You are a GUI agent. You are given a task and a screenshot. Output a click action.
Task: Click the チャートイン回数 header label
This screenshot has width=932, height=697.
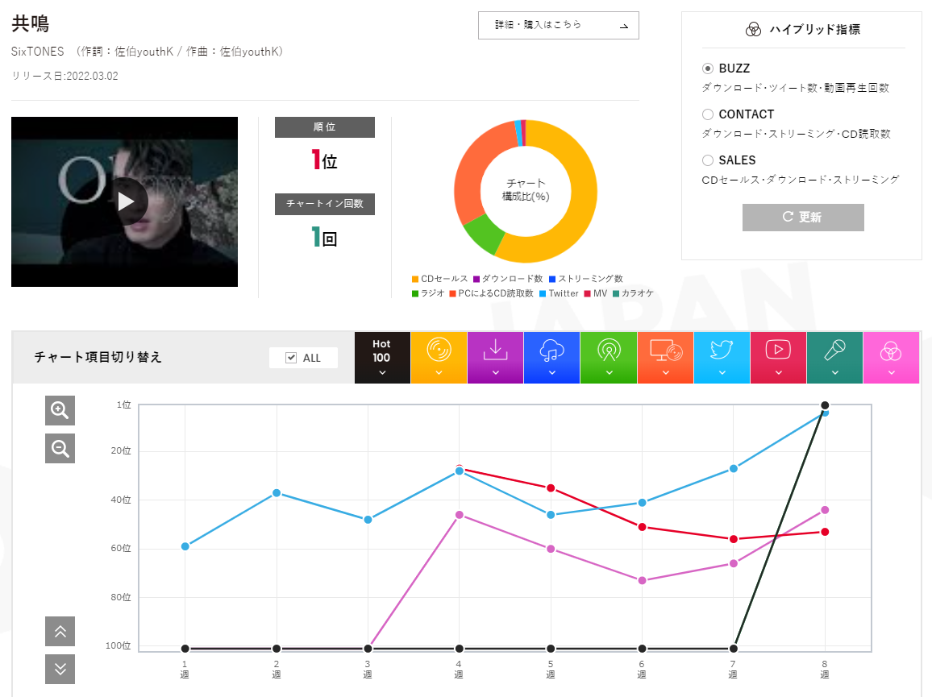pyautogui.click(x=325, y=204)
